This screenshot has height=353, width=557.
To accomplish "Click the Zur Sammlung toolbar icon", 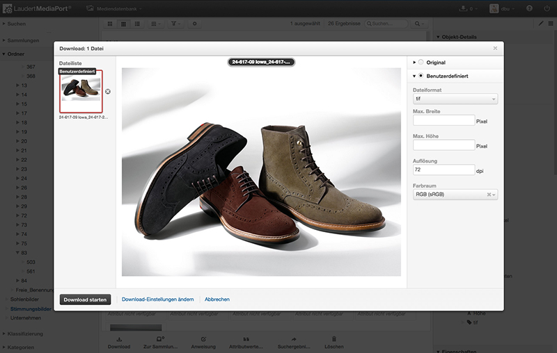I will tap(159, 338).
